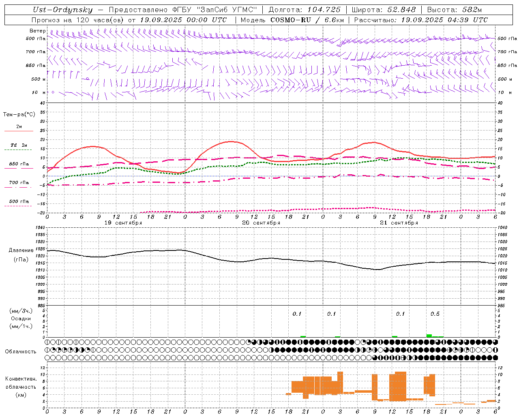Select the longitude value 104.725
The image size is (519, 415).
[x=324, y=10]
